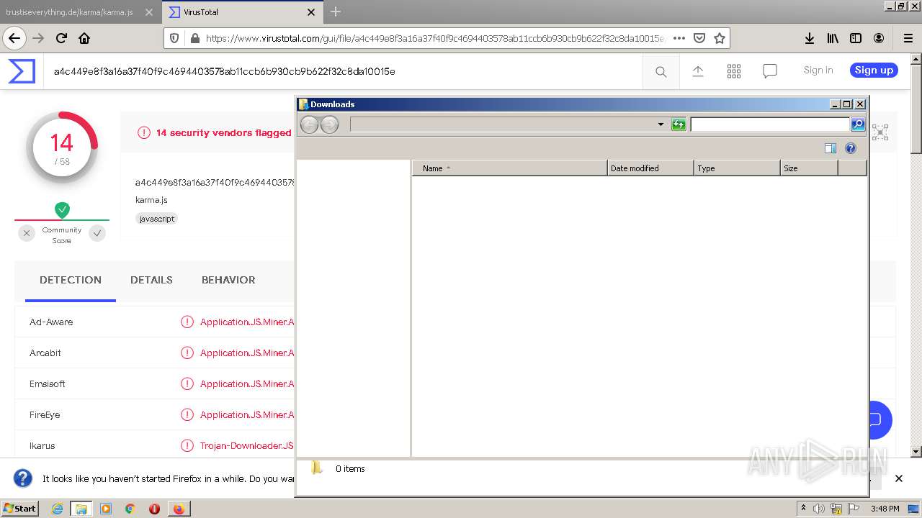The image size is (922, 518).
Task: Open the Firefox hamburger menu
Action: point(908,38)
